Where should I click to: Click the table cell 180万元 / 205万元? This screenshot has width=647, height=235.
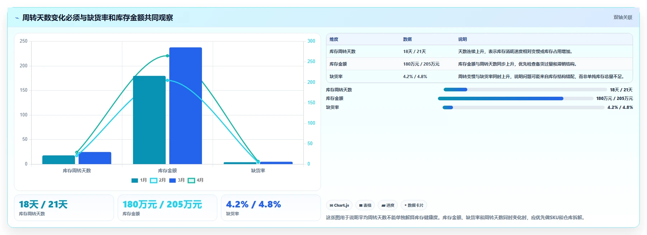tap(421, 64)
